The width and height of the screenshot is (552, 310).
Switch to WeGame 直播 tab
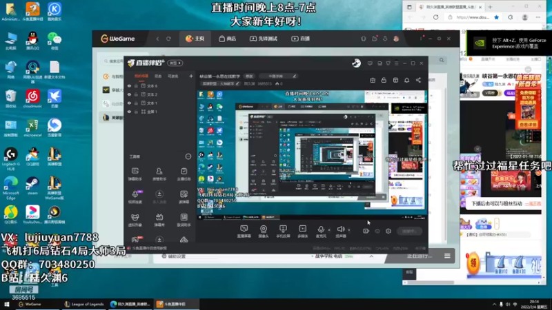(300, 39)
